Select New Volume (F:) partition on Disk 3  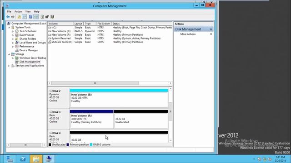pyautogui.click(x=91, y=119)
